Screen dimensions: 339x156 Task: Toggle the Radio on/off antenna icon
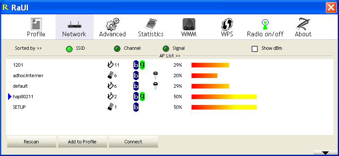pos(265,24)
